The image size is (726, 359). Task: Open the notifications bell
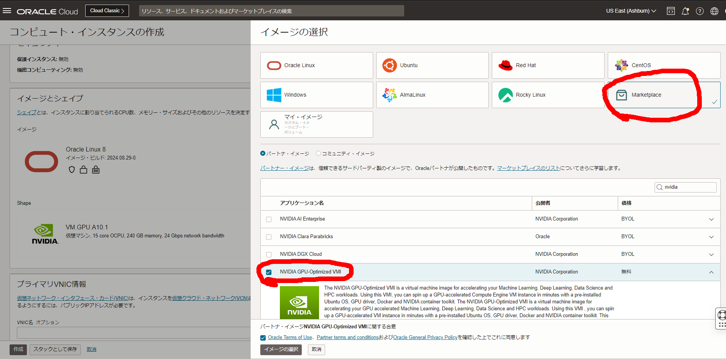tap(685, 11)
